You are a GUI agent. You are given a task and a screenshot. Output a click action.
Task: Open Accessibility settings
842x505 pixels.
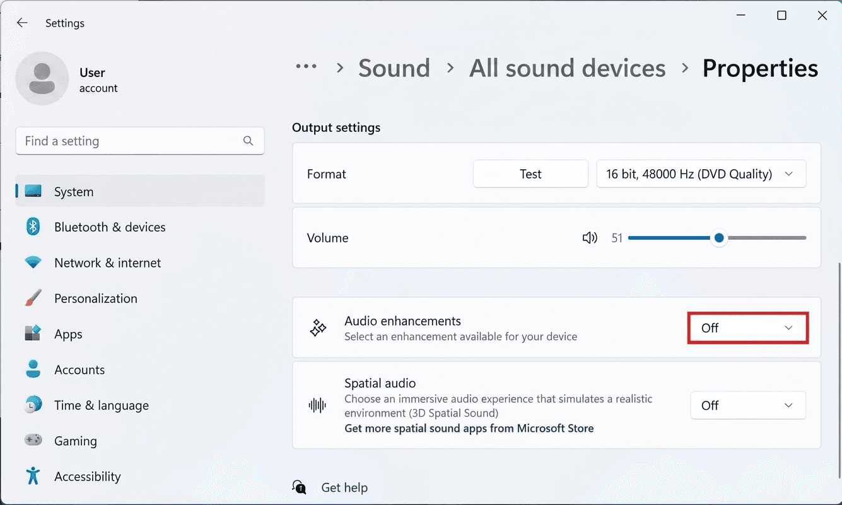coord(140,477)
